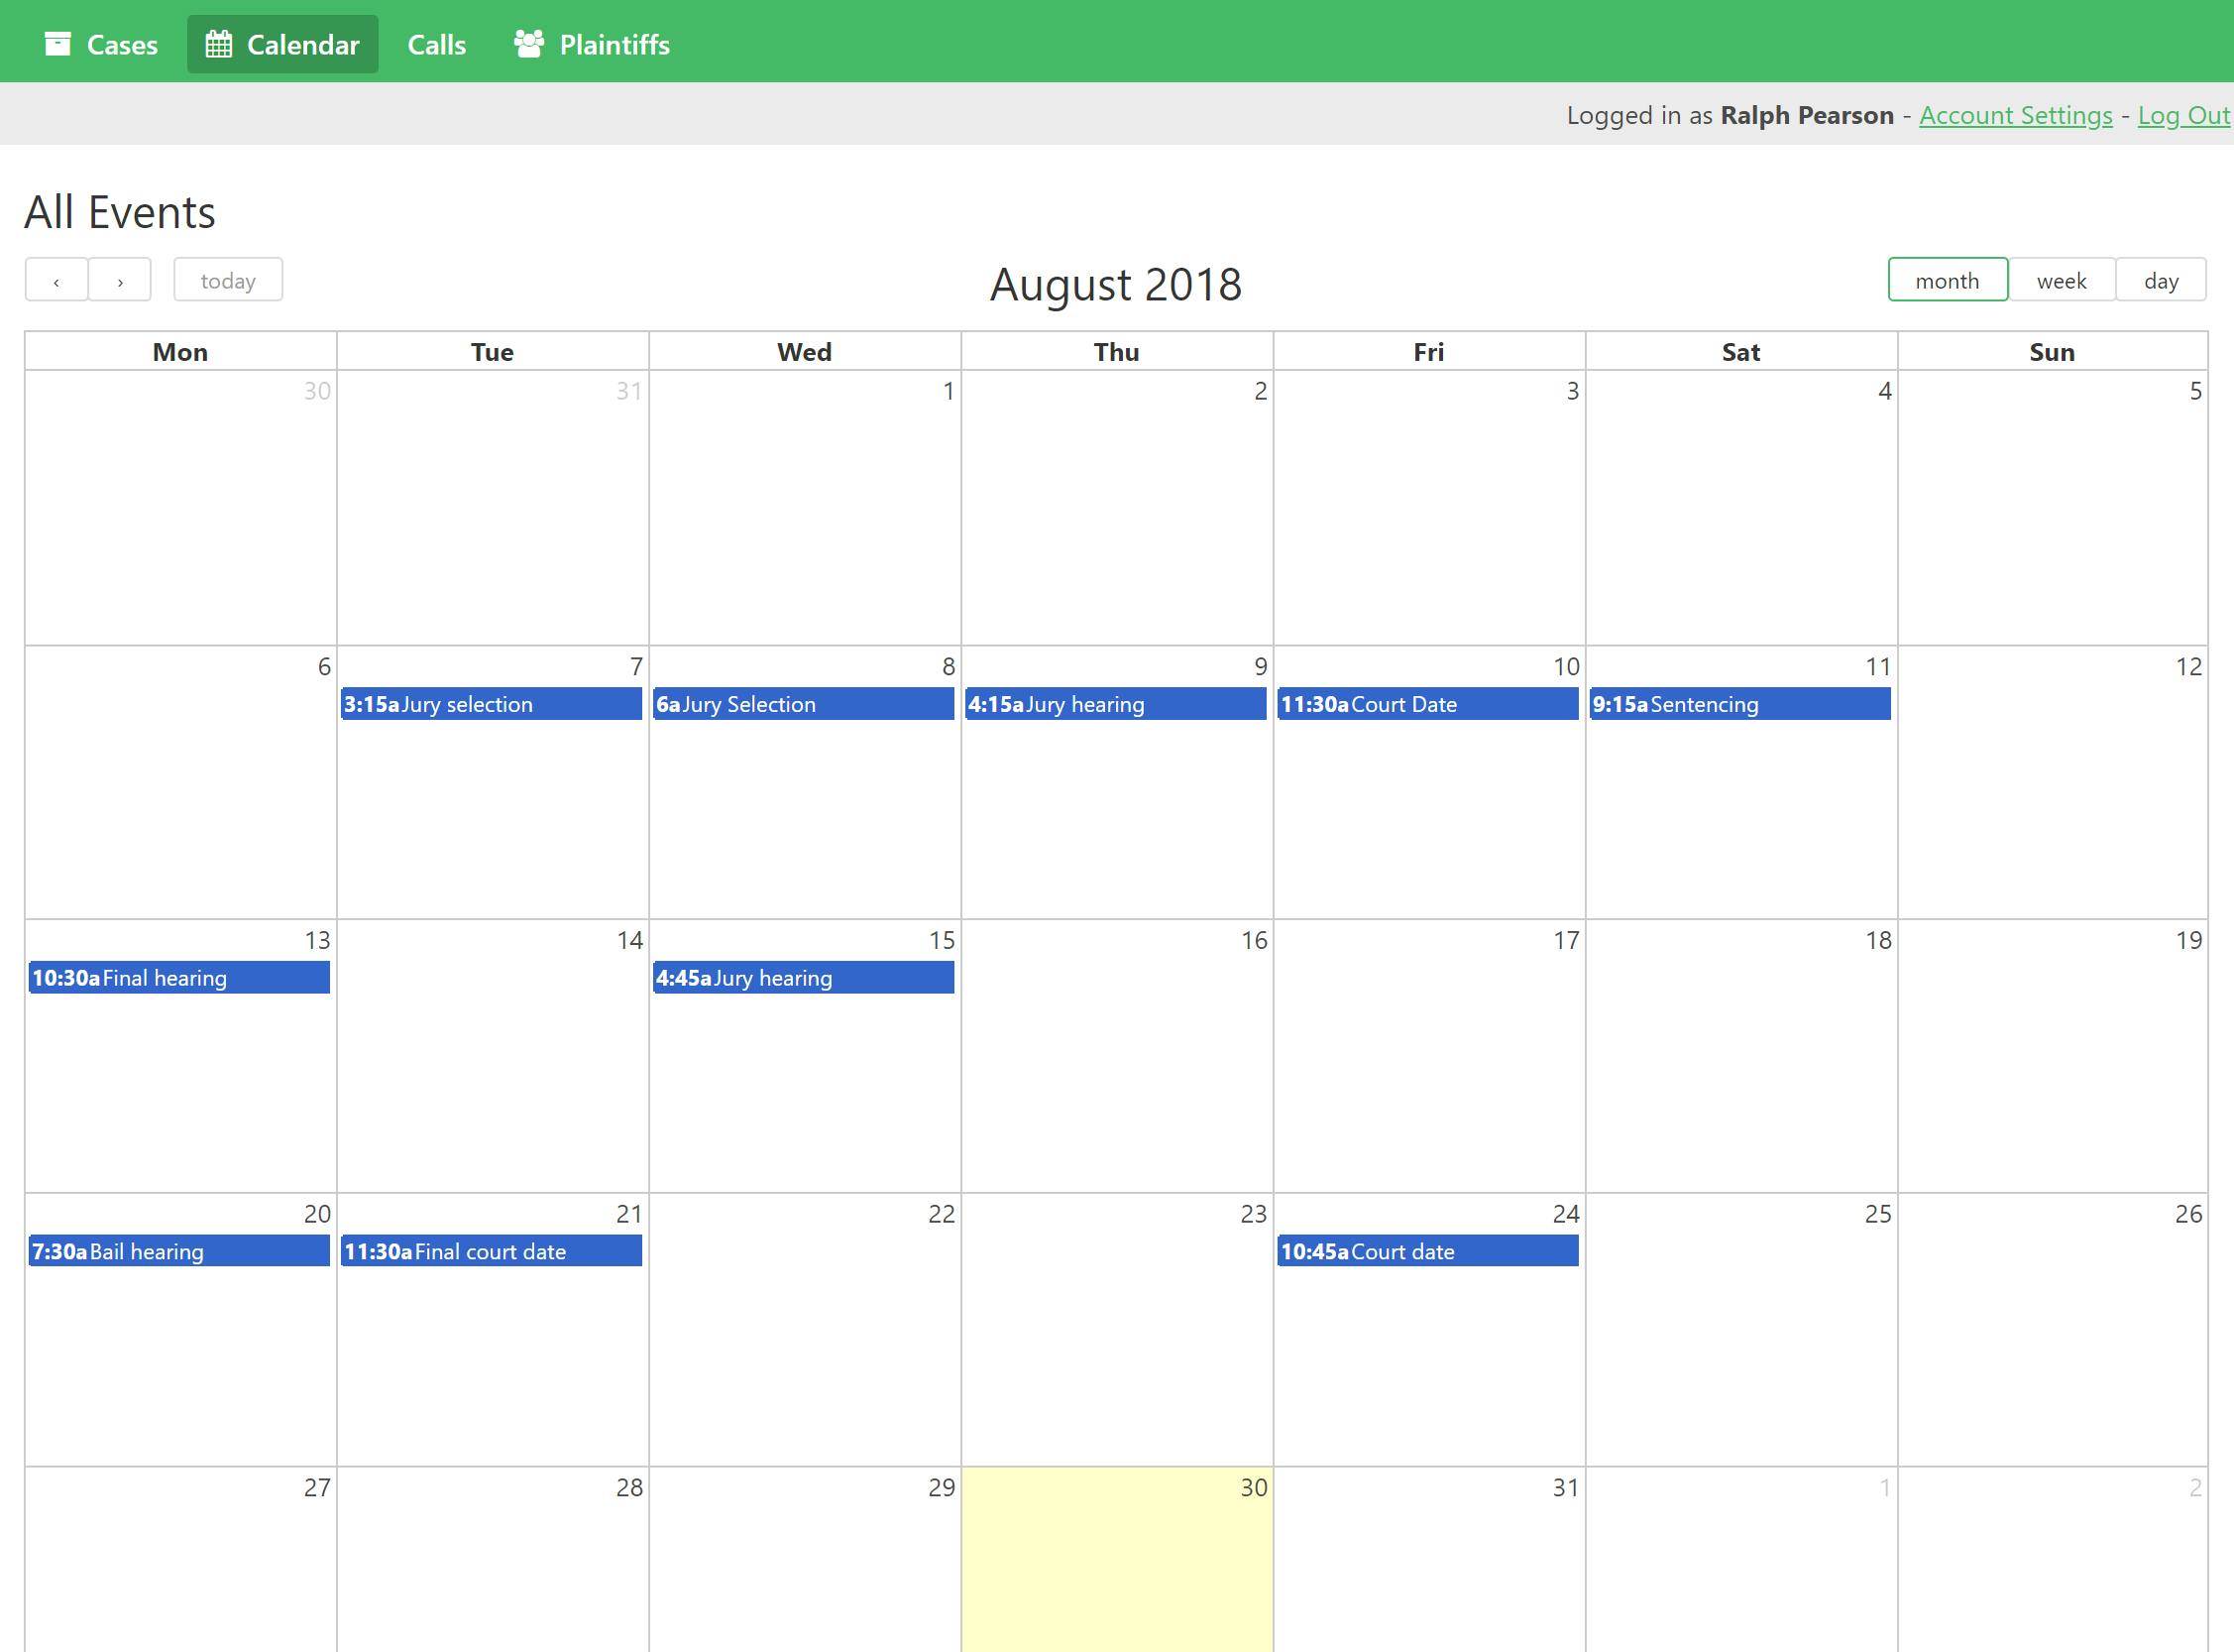Click the Calls icon in navigation
Image resolution: width=2234 pixels, height=1652 pixels.
[x=435, y=42]
